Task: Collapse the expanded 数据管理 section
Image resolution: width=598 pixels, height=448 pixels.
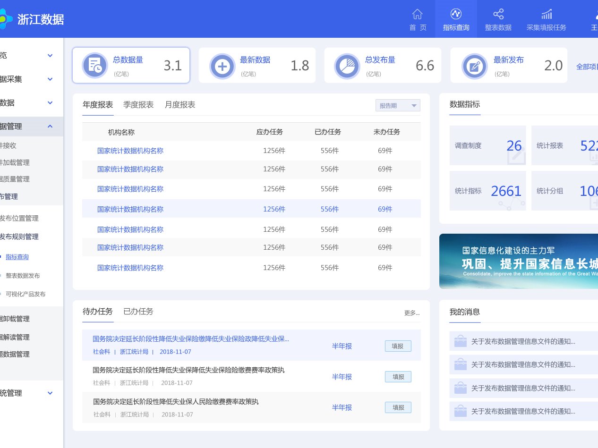Action: coord(28,126)
